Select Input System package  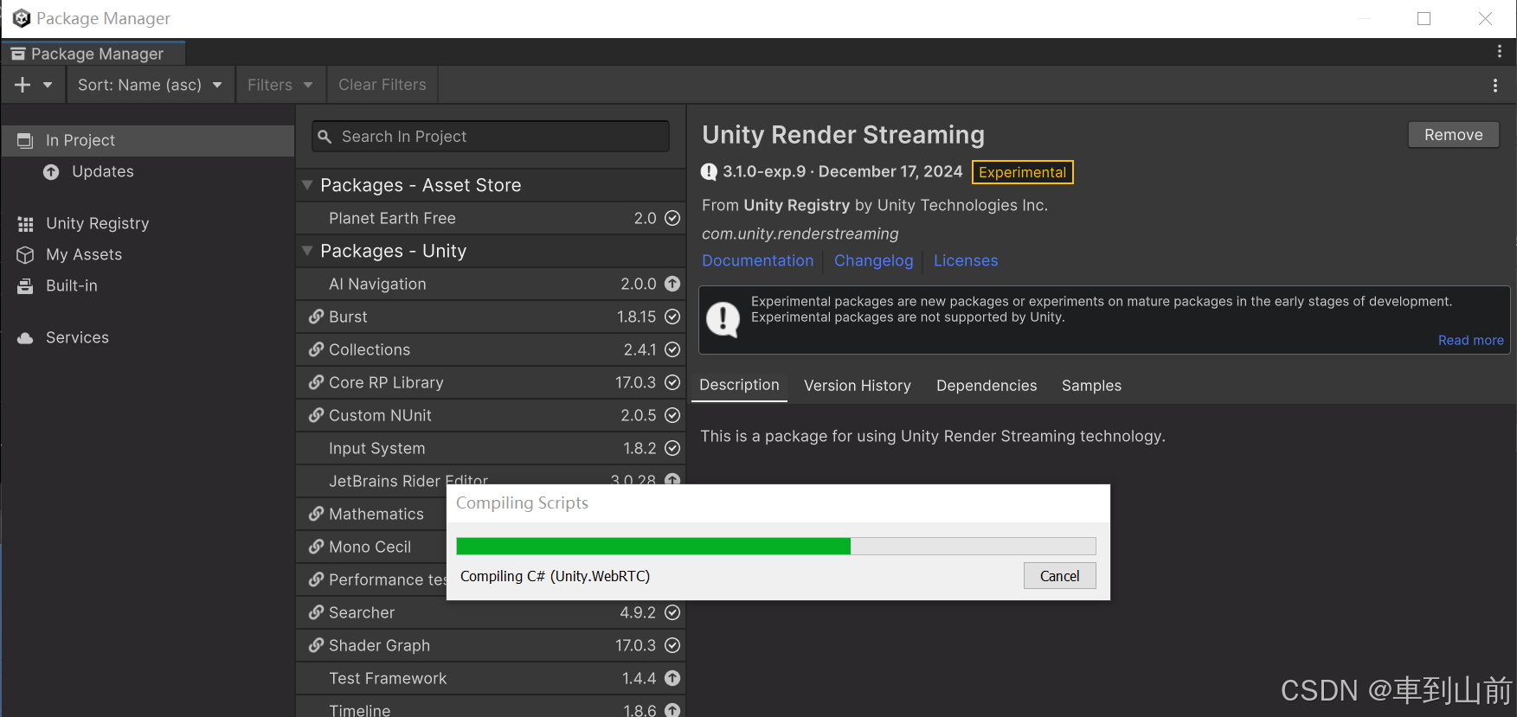pyautogui.click(x=491, y=448)
